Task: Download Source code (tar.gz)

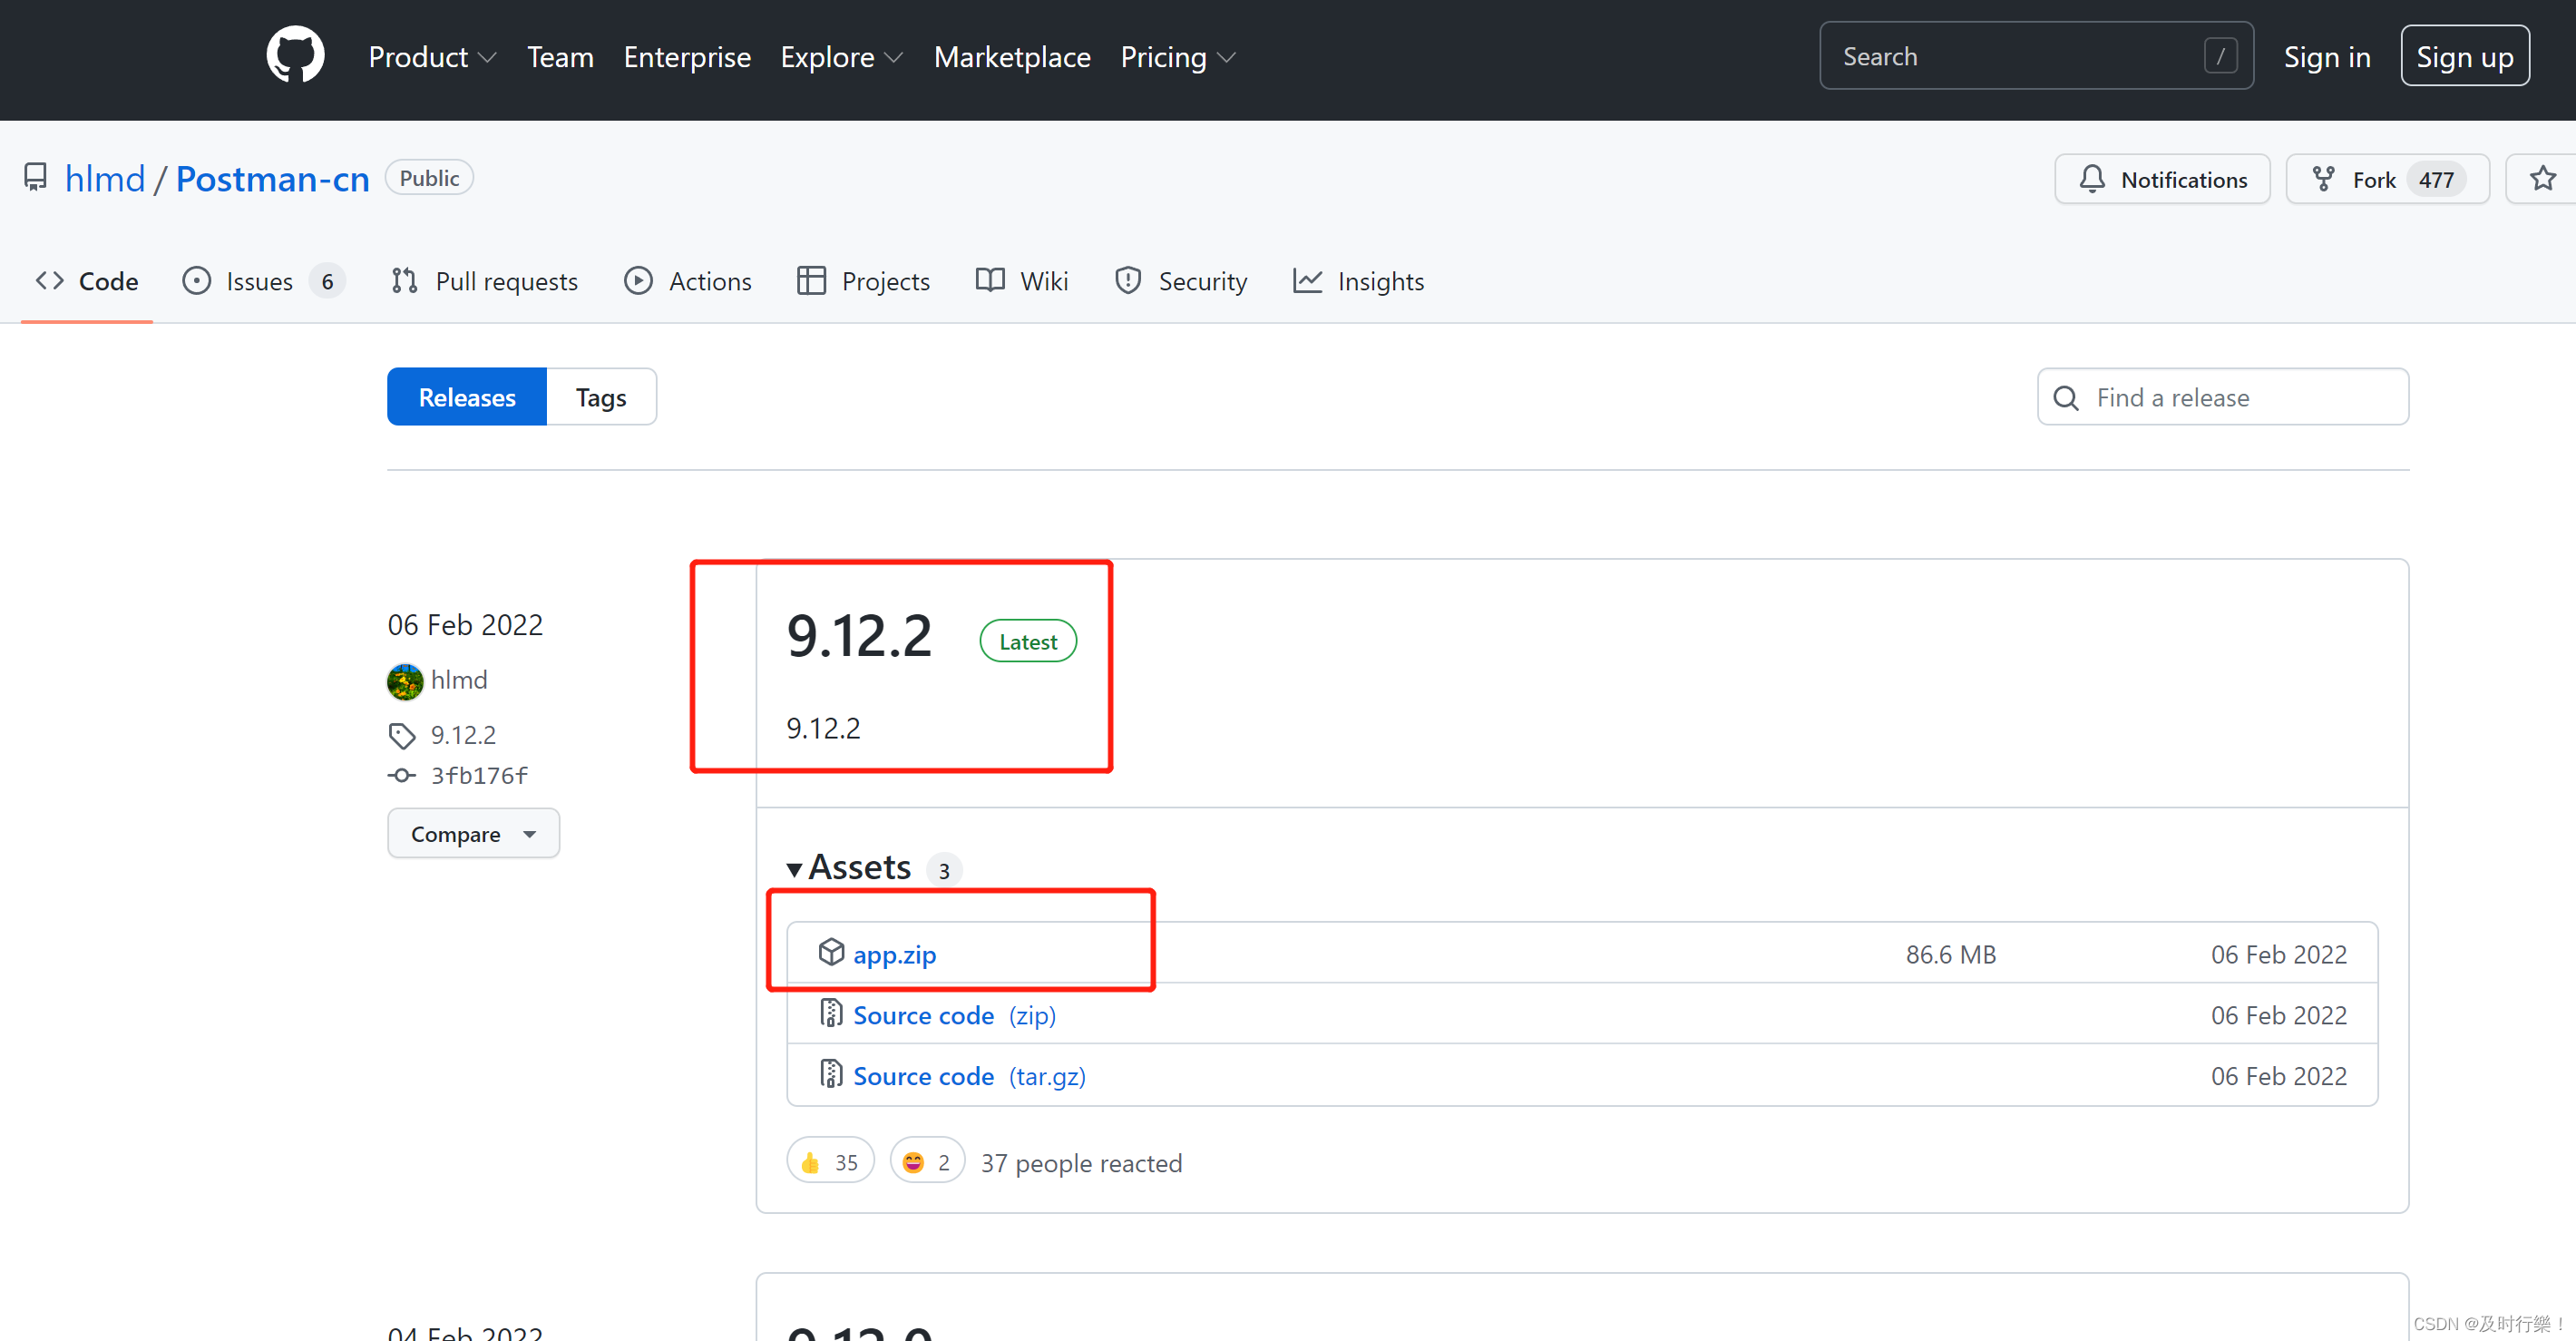Action: (x=969, y=1076)
